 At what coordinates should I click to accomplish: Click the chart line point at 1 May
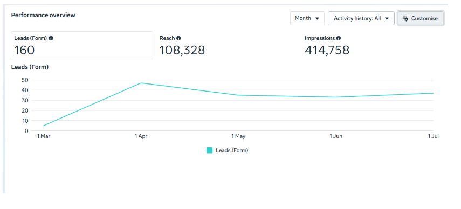[238, 95]
